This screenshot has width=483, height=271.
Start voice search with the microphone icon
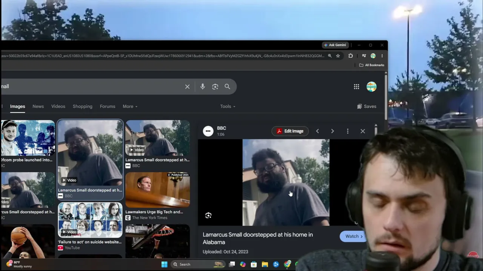click(x=203, y=87)
